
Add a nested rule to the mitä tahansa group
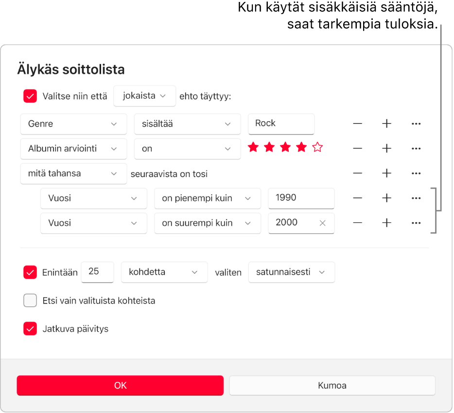[x=386, y=174]
